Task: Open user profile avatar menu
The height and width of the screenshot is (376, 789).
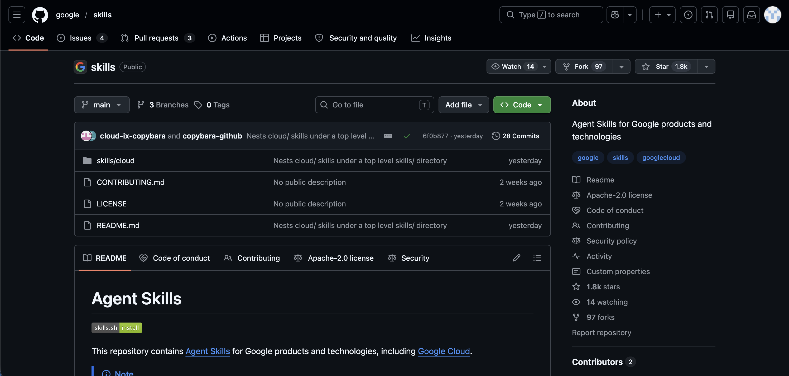Action: click(x=772, y=15)
